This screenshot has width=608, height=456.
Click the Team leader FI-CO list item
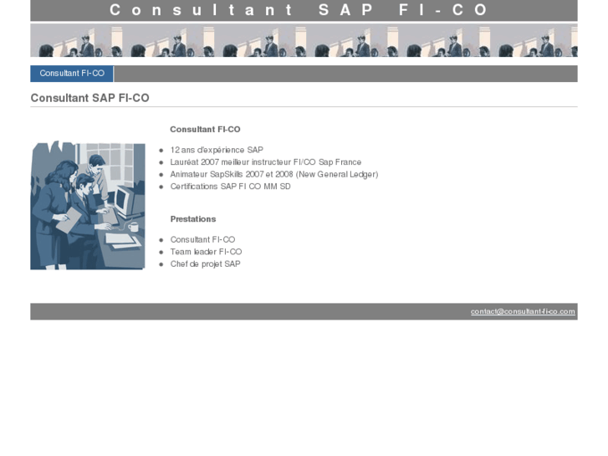[206, 252]
